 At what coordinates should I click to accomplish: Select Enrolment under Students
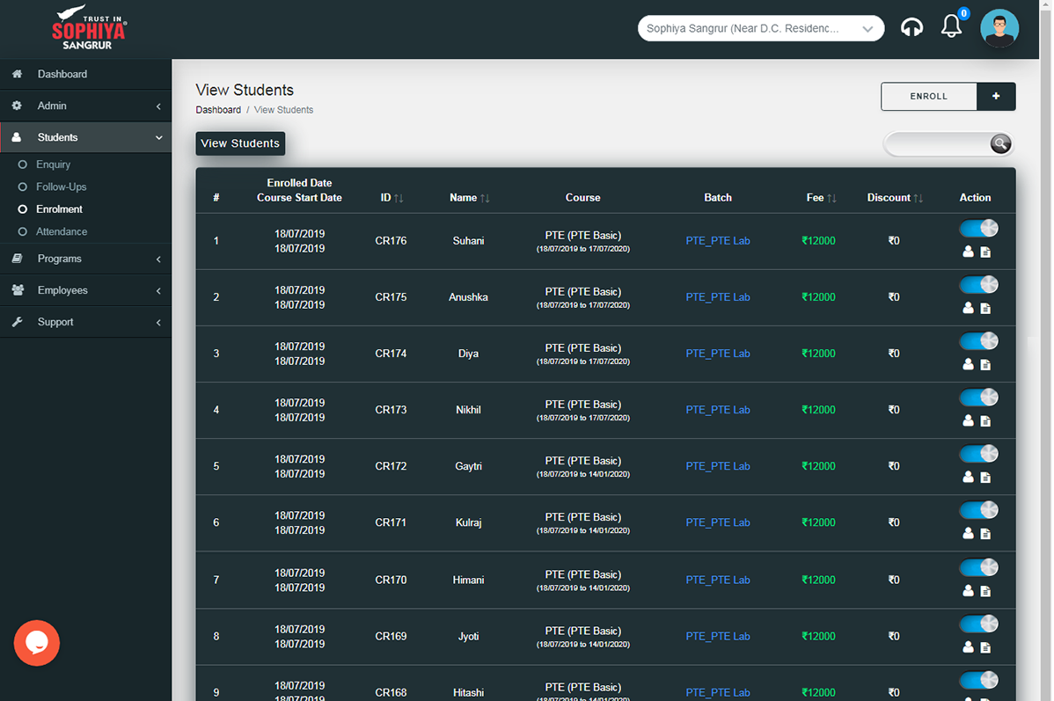coord(59,209)
